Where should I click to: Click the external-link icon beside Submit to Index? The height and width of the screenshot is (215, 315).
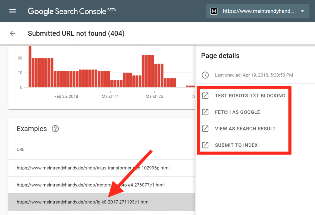pos(205,145)
